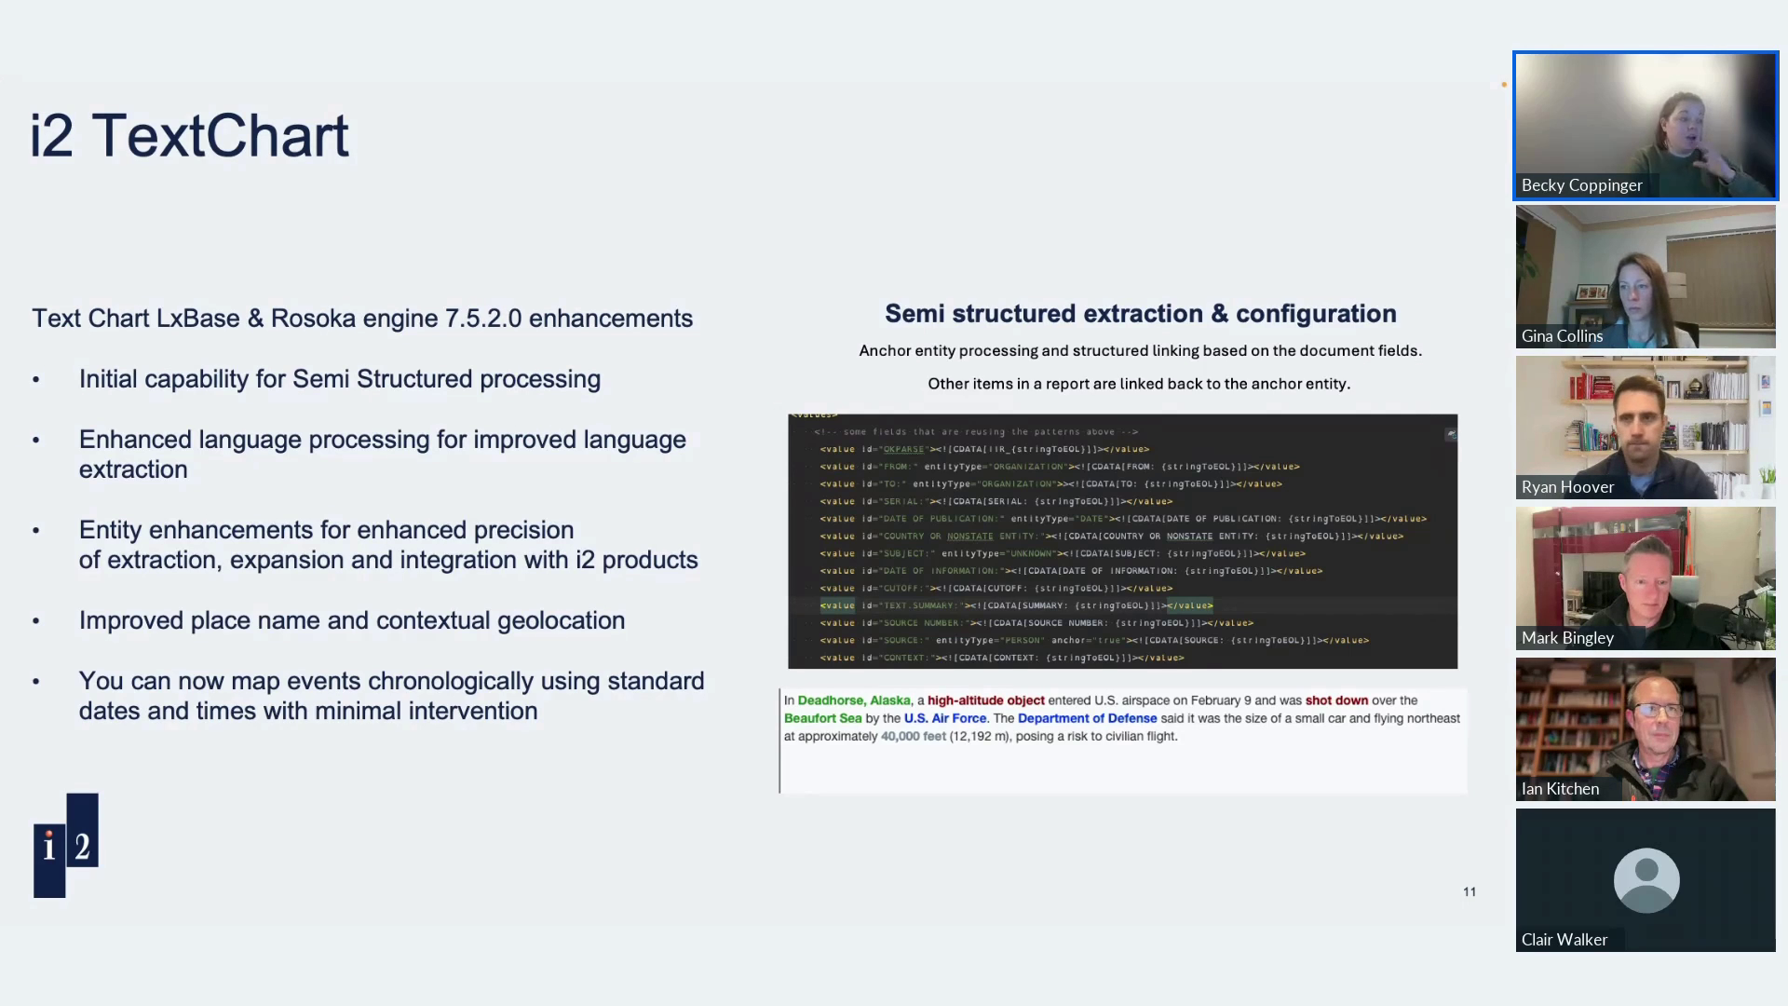Click 'Other items in a report are linked' line
Viewport: 1788px width, 1006px height.
coord(1139,384)
